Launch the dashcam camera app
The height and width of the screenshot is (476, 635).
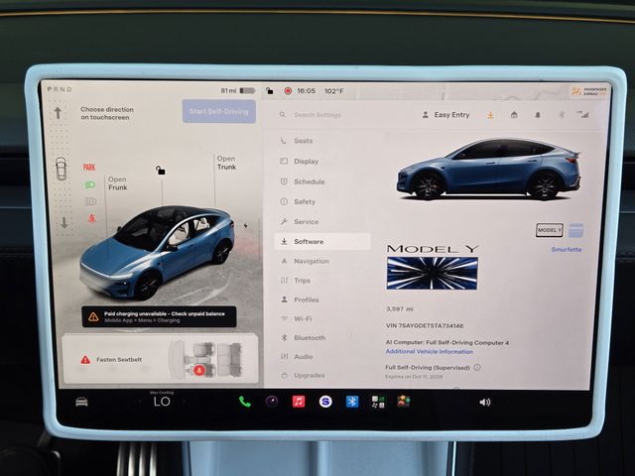pos(272,401)
